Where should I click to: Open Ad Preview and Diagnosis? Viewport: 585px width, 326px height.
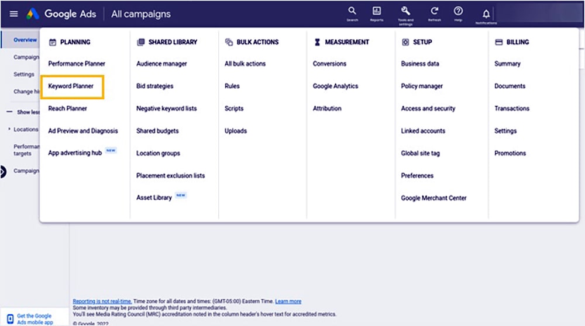tap(83, 131)
